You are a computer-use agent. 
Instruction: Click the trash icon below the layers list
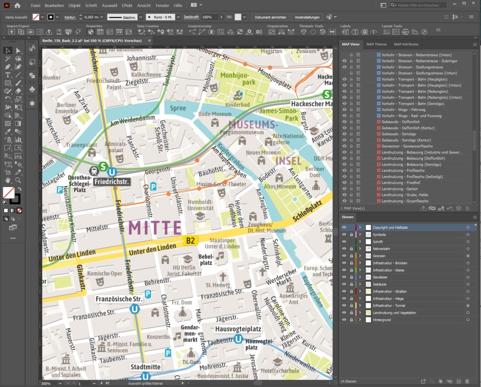tap(466, 380)
